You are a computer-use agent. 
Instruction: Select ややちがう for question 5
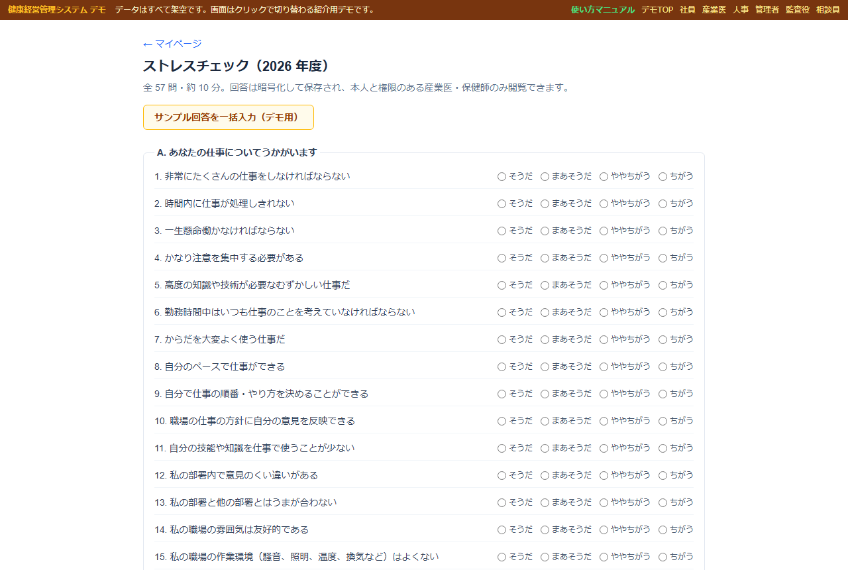pyautogui.click(x=604, y=285)
